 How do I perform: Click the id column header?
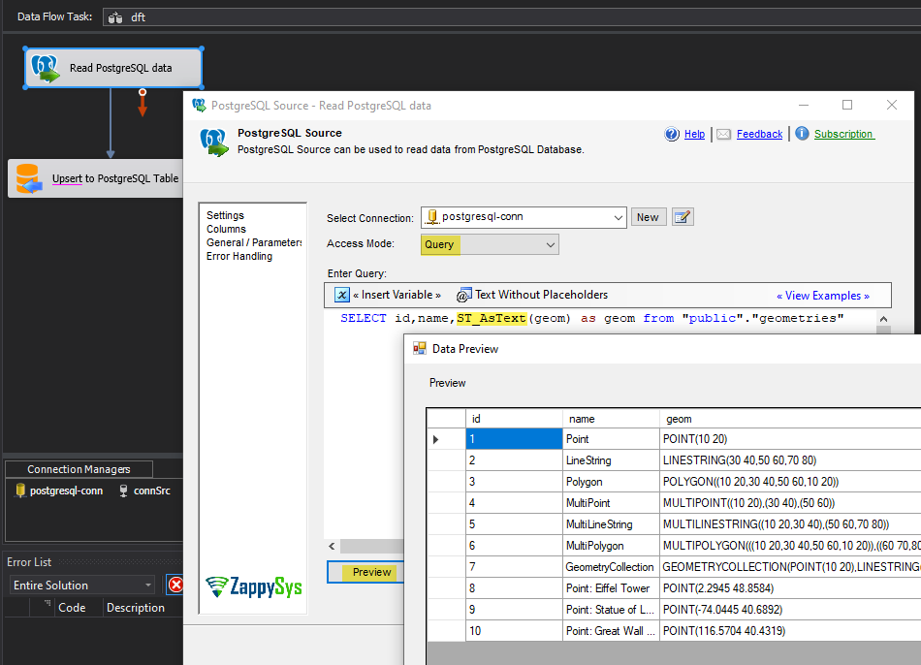(x=514, y=418)
